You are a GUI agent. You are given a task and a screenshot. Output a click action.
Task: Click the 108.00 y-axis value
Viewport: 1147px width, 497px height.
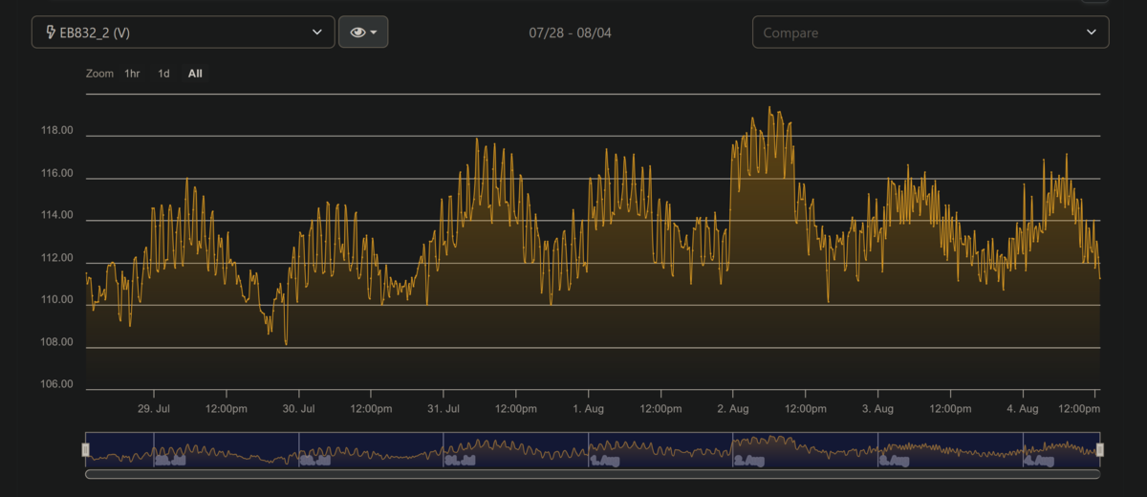point(55,342)
